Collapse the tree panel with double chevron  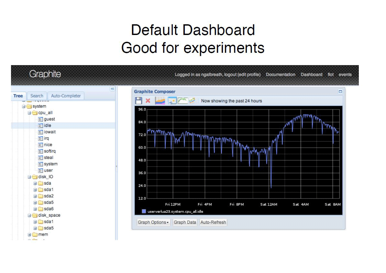pyautogui.click(x=113, y=89)
